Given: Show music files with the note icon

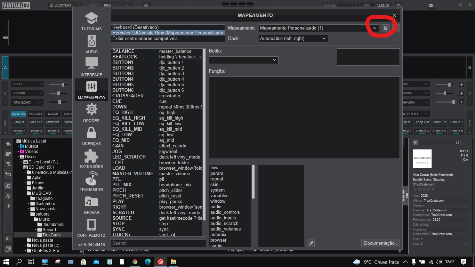Looking at the screenshot, I should 8,186.
